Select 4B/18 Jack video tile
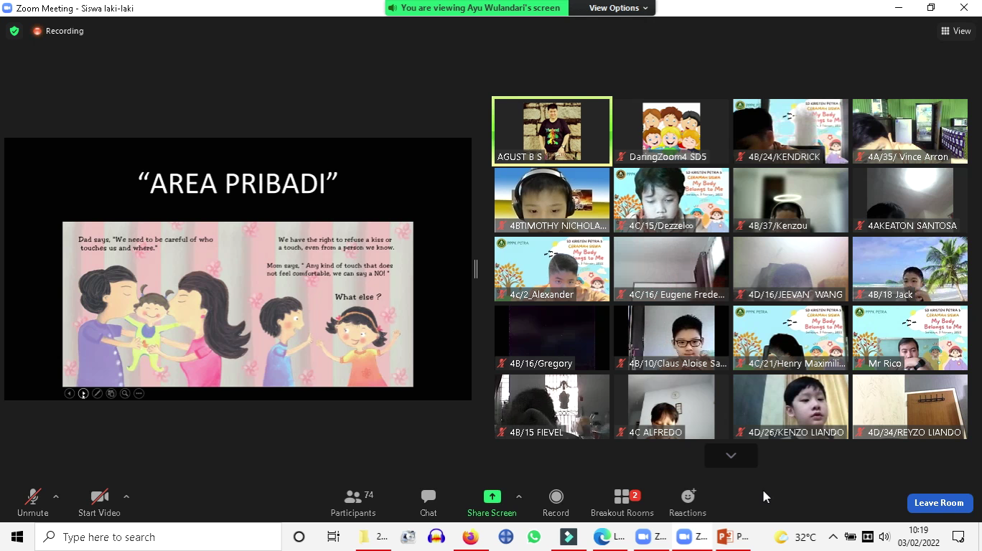The width and height of the screenshot is (982, 551). pos(909,269)
